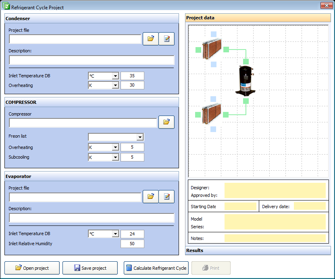Viewport: 335px width, 279px height.
Task: Edit Inlet Relative Humidity value 50
Action: 132,244
